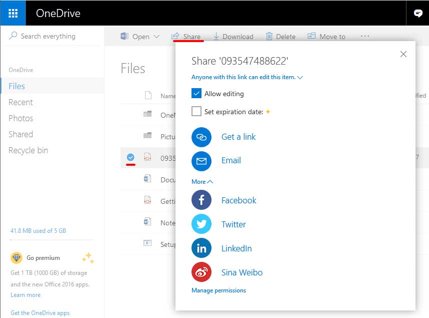Expand the Open dropdown chevron

[x=156, y=36]
